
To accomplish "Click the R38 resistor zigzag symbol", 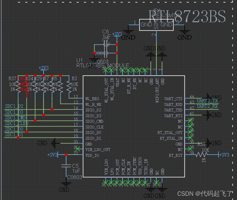I will pos(202,155).
